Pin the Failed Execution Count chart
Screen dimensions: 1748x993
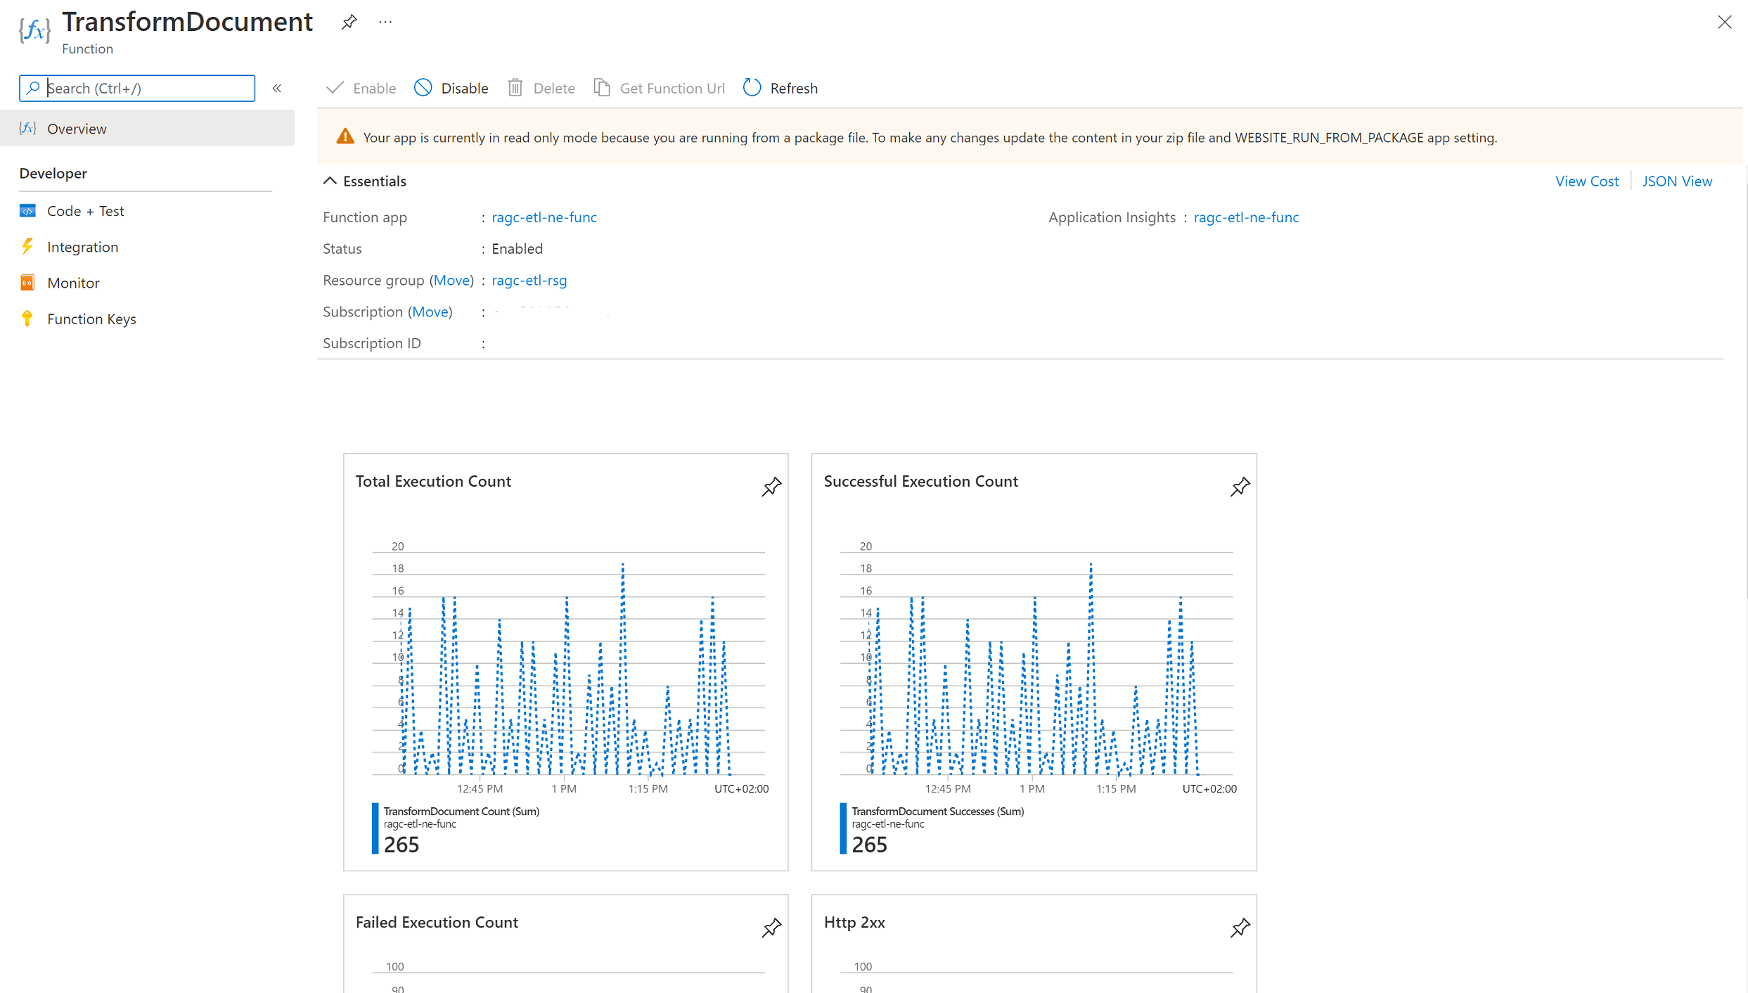coord(771,928)
